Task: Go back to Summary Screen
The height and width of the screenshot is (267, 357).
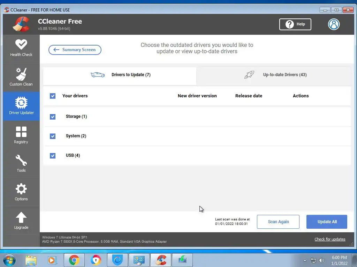Action: [x=75, y=50]
